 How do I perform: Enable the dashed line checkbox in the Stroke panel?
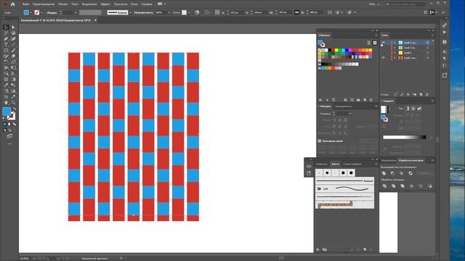(320, 141)
